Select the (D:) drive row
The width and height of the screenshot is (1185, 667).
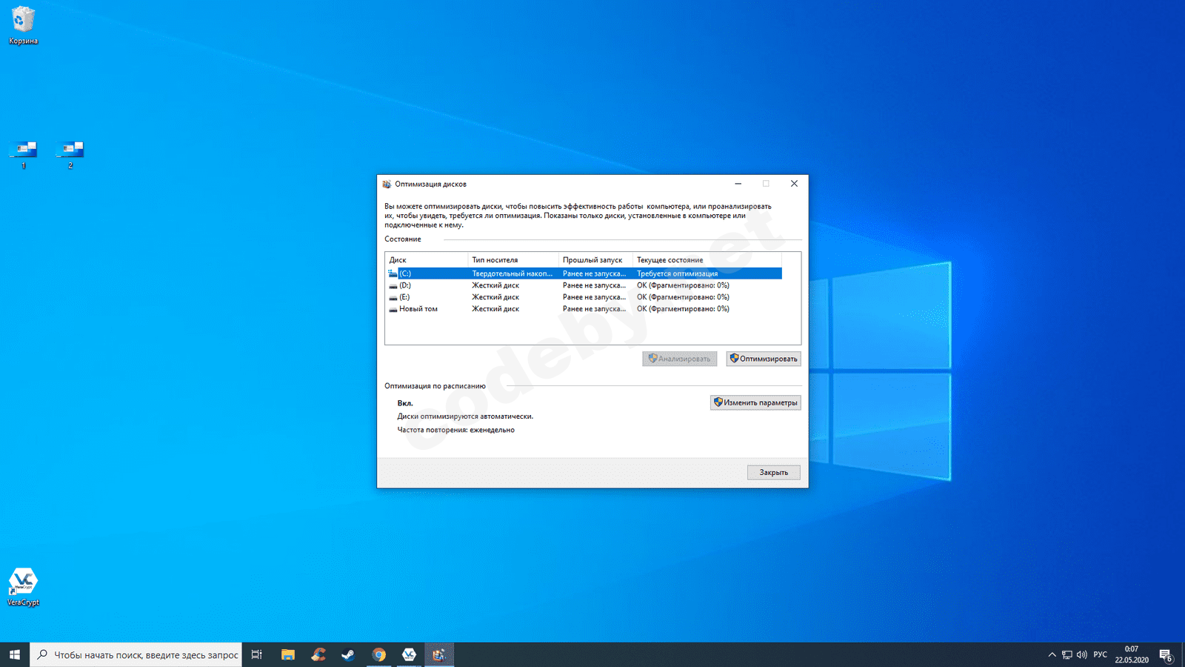pyautogui.click(x=405, y=285)
